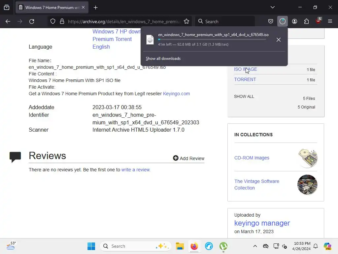Viewport: 338px width, 254px height.
Task: Open keyingo manager uploader profile
Action: pos(262,223)
